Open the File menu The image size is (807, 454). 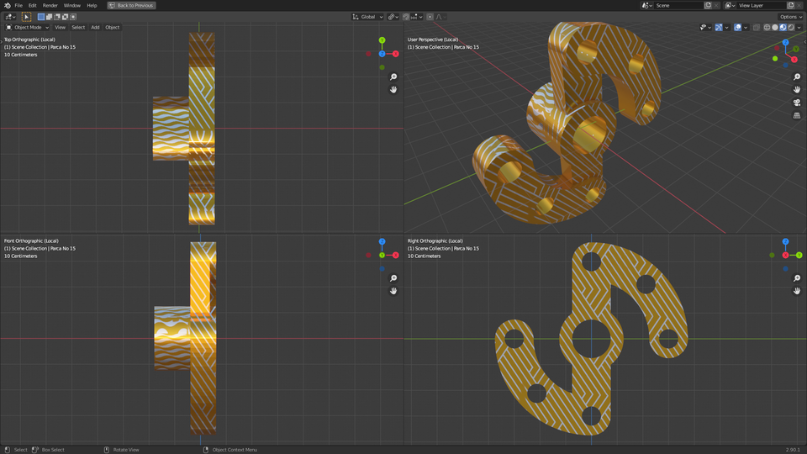point(18,5)
